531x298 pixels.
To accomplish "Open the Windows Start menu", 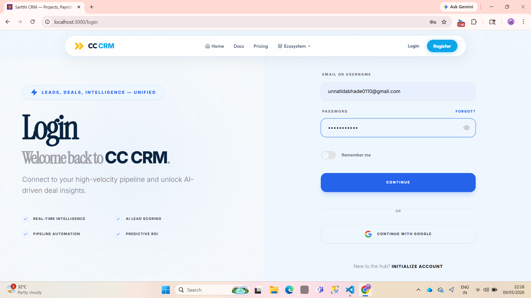I will (x=166, y=290).
